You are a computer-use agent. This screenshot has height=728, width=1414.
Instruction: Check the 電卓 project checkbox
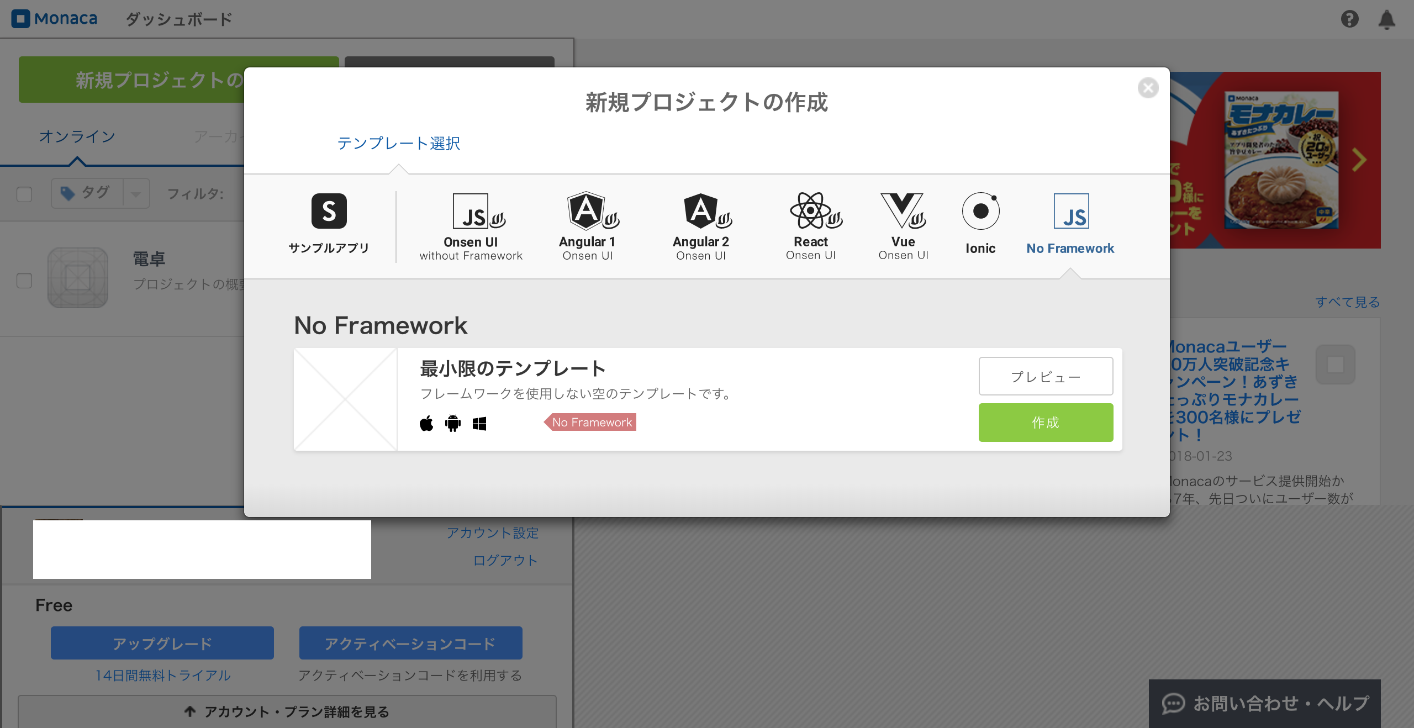pyautogui.click(x=24, y=281)
